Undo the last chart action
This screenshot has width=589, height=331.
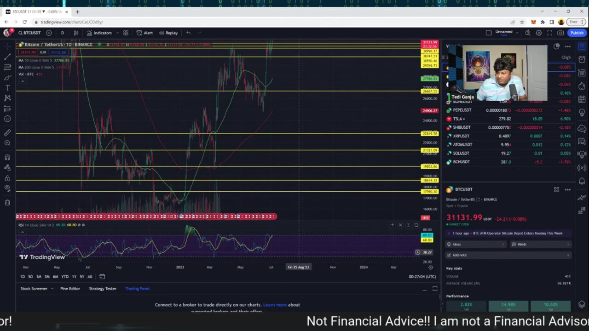coord(188,33)
